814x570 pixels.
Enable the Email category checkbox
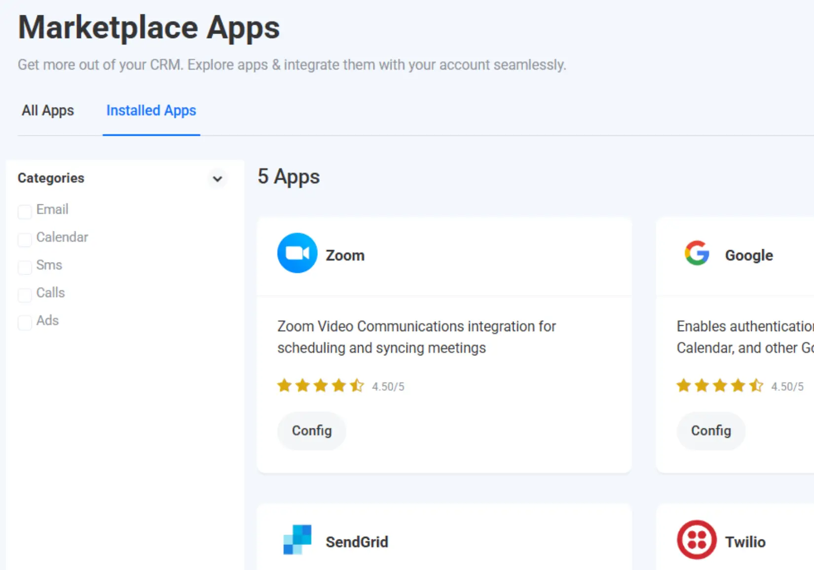(x=25, y=212)
